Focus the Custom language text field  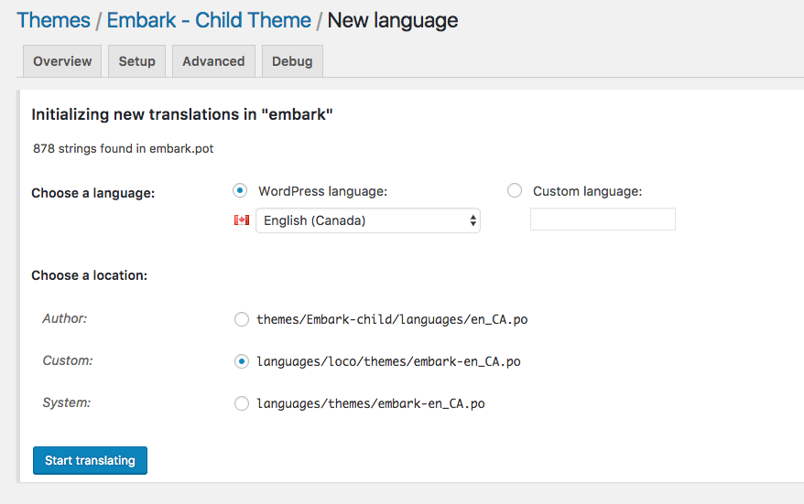pos(603,220)
